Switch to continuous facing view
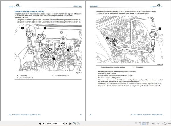 [148, 124]
